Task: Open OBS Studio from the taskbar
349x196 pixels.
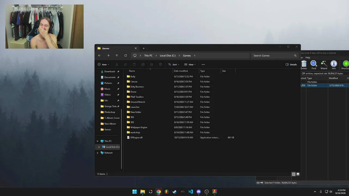Action: (x=207, y=192)
